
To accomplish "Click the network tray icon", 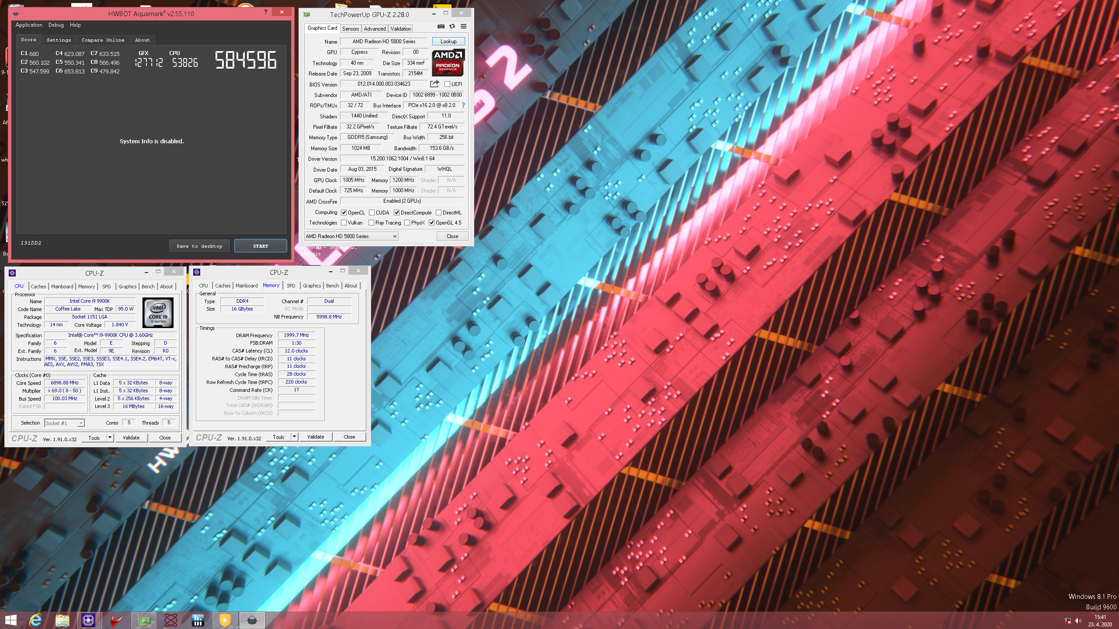I will click(1068, 621).
